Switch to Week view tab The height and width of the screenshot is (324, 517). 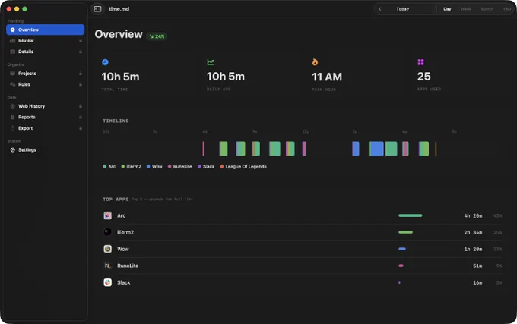pyautogui.click(x=466, y=9)
